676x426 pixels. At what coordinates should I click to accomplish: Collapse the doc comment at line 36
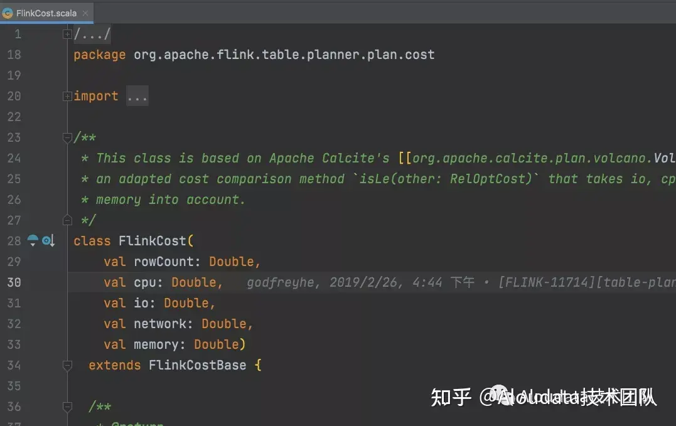[67, 407]
